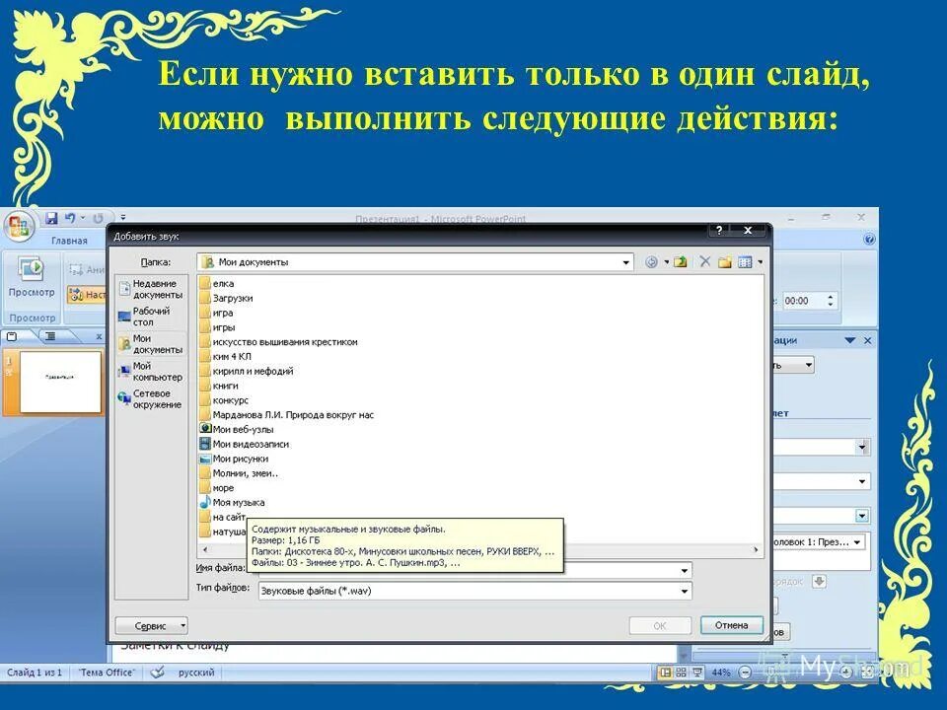The height and width of the screenshot is (710, 947).
Task: Zoom out with minus button
Action: pos(746,672)
